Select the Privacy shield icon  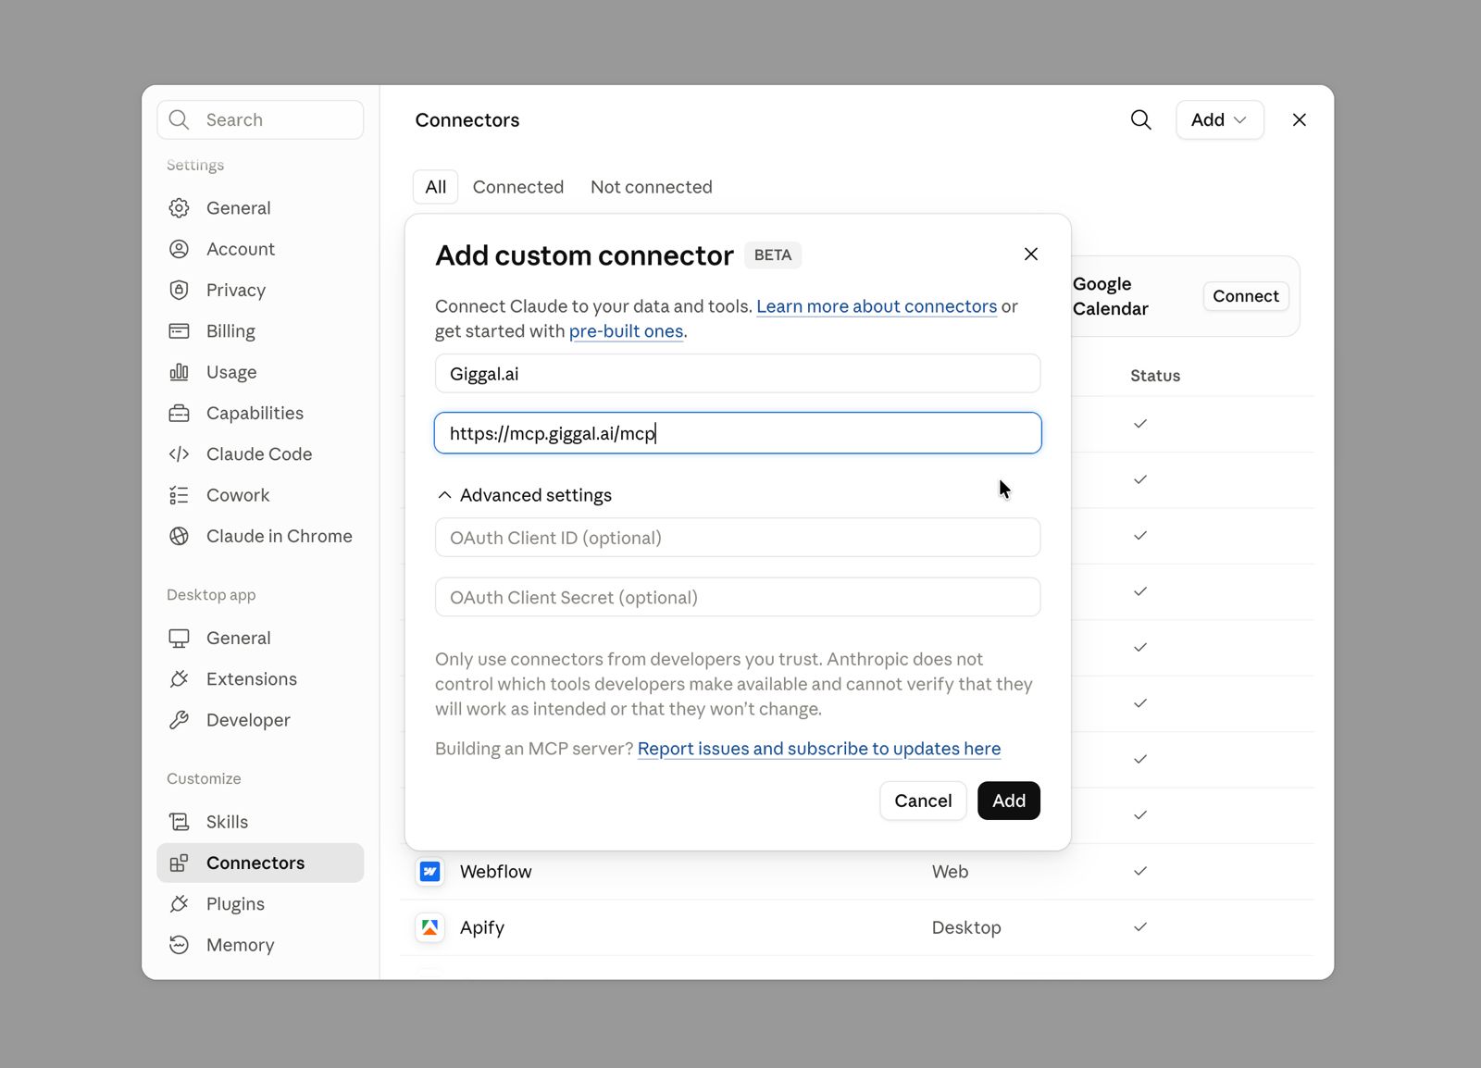point(179,290)
